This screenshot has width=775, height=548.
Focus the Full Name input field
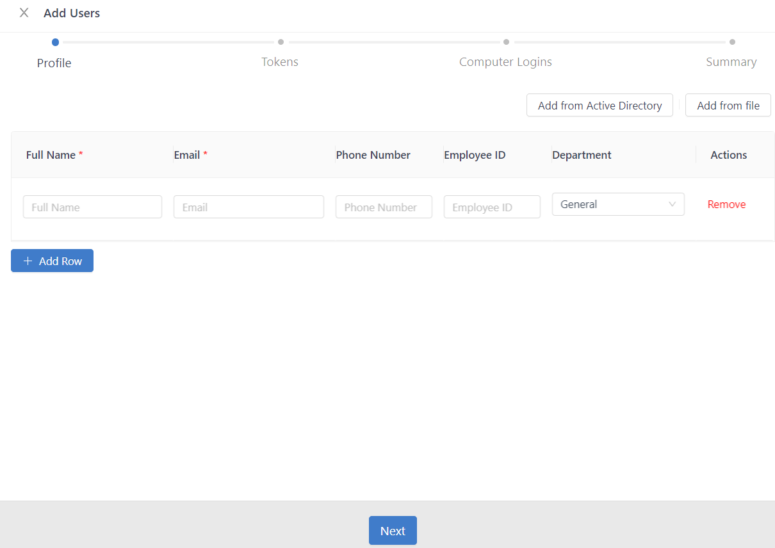[92, 207]
